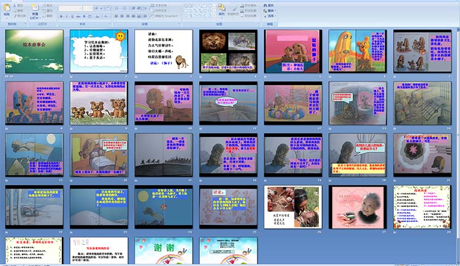Open the Shape Fill dropdown
Image resolution: width=460 pixels, height=266 pixels.
pos(249,6)
